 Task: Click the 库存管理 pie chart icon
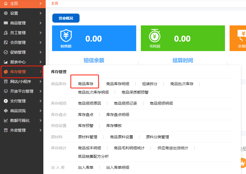point(6,72)
